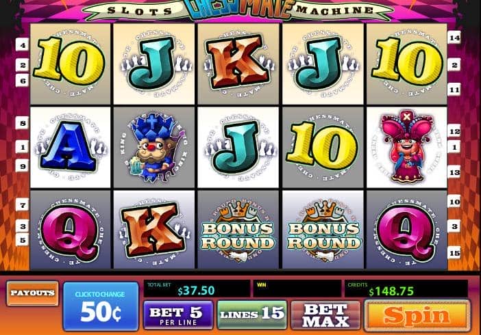Click the pink Q symbol on the first reel
Viewport: 481px width, 335px height.
71,230
